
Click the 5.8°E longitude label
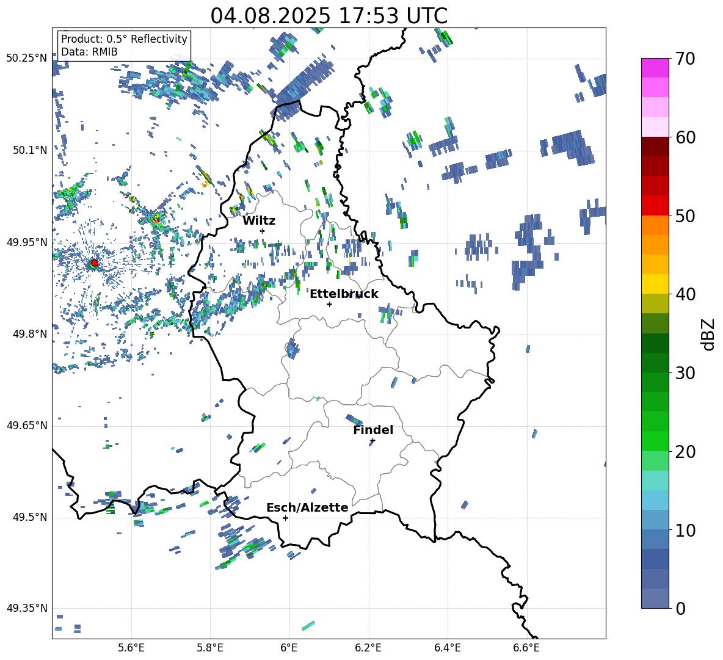[x=210, y=648]
